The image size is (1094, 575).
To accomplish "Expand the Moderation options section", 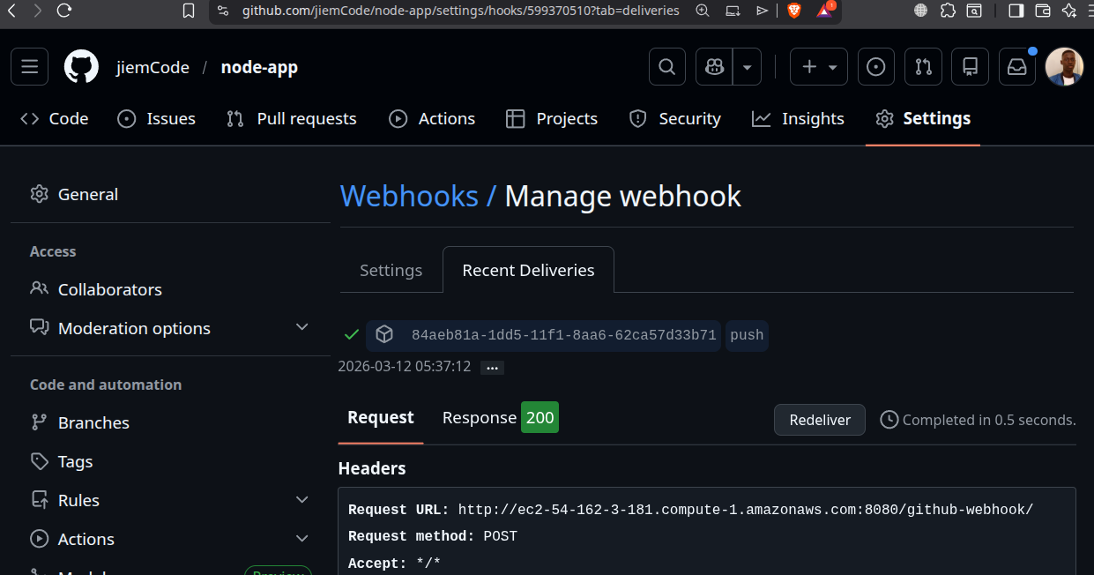I will pos(302,327).
